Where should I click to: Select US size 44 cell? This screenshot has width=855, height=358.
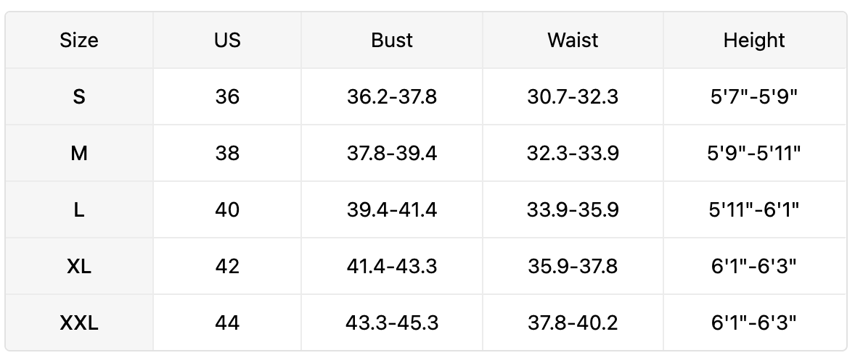coord(227,323)
